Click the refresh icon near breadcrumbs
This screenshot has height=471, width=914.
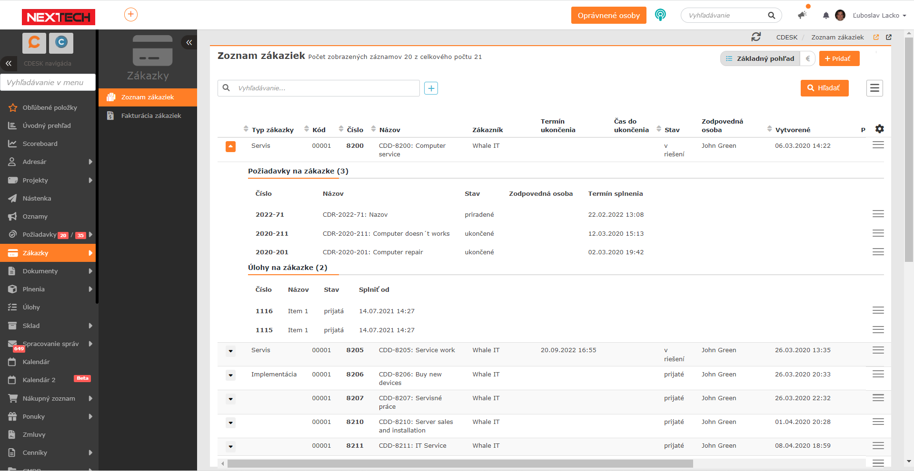[x=756, y=37]
